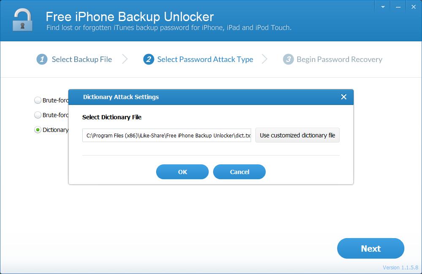The image size is (422, 274).
Task: Minimize the Backup Unlocker window
Action: click(398, 7)
